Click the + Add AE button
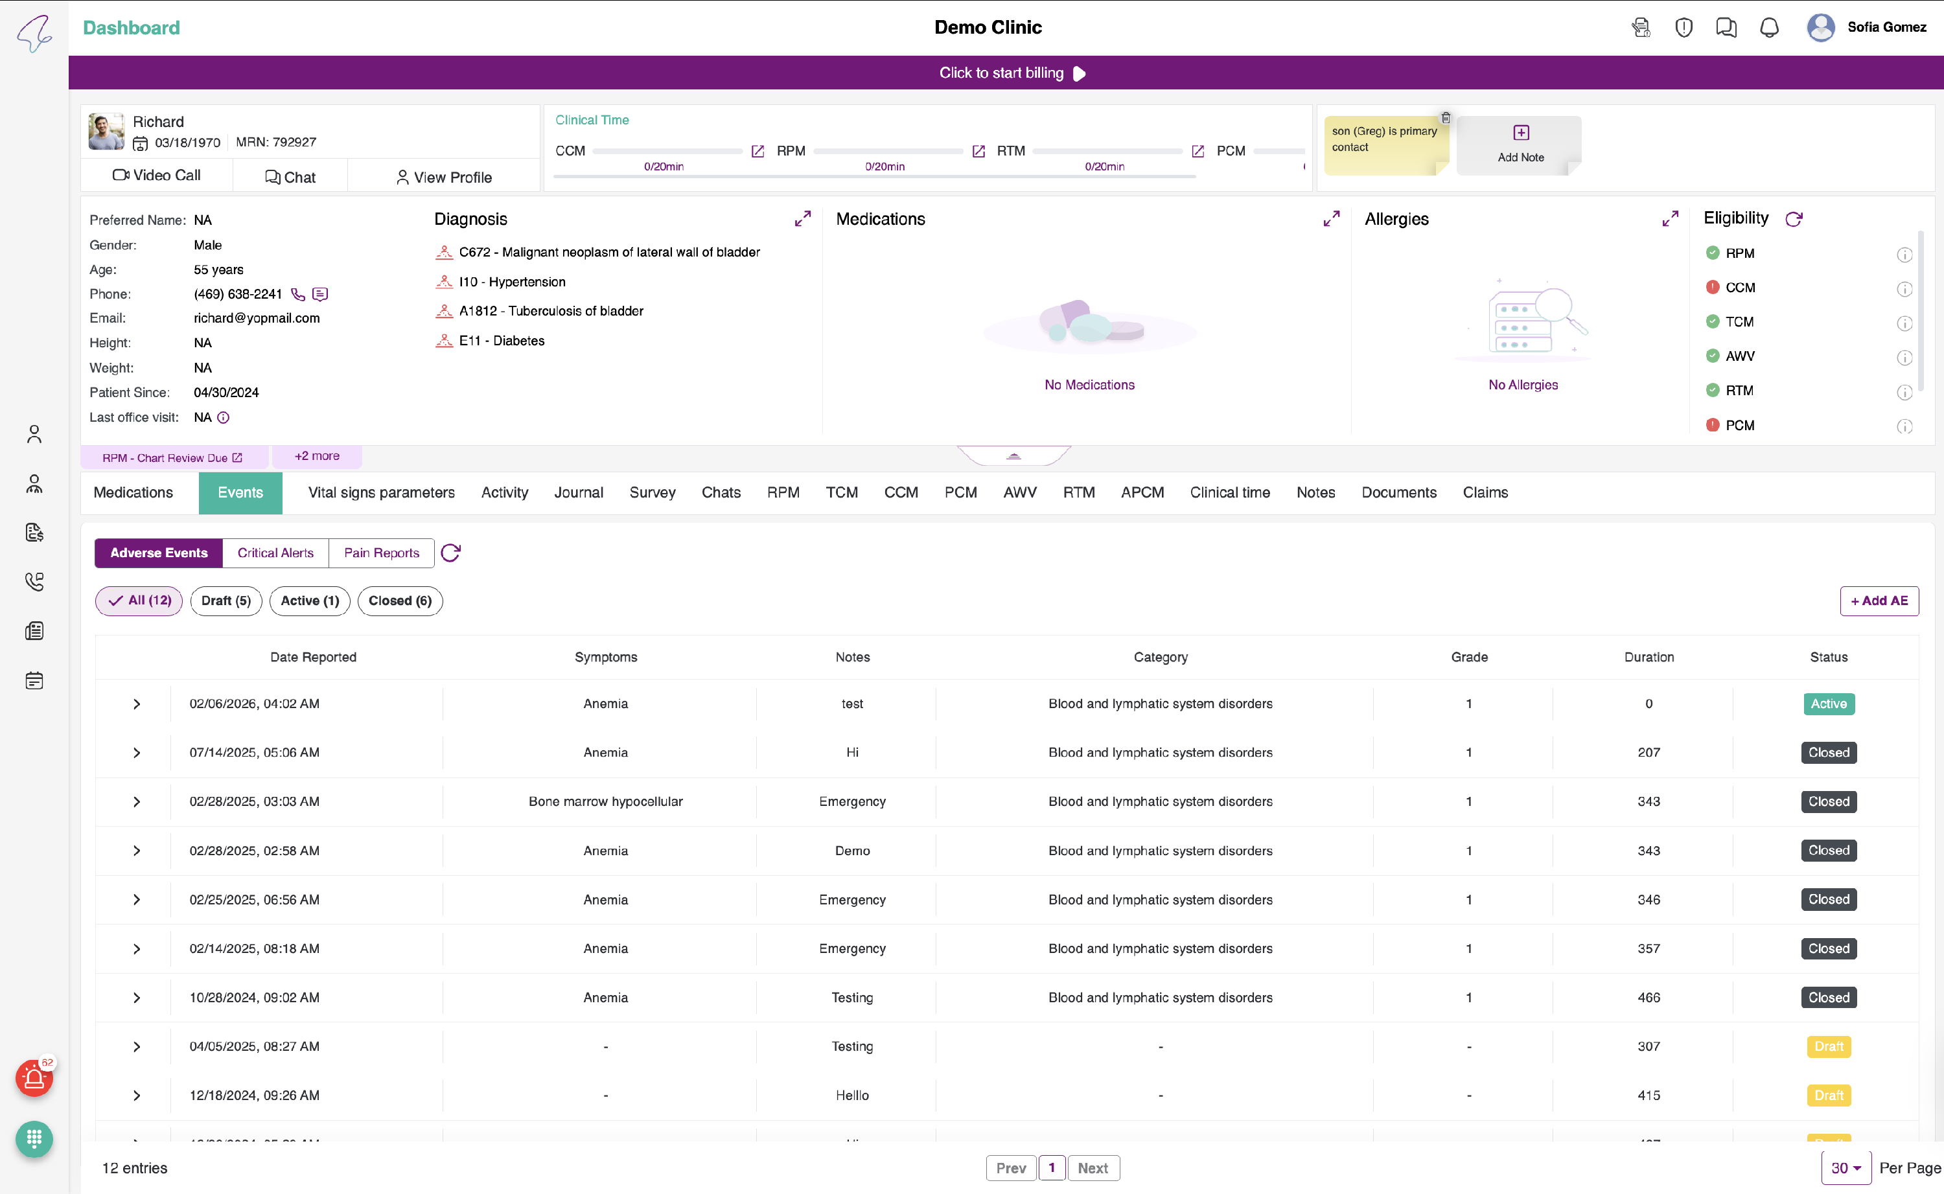This screenshot has width=1944, height=1194. [x=1879, y=601]
